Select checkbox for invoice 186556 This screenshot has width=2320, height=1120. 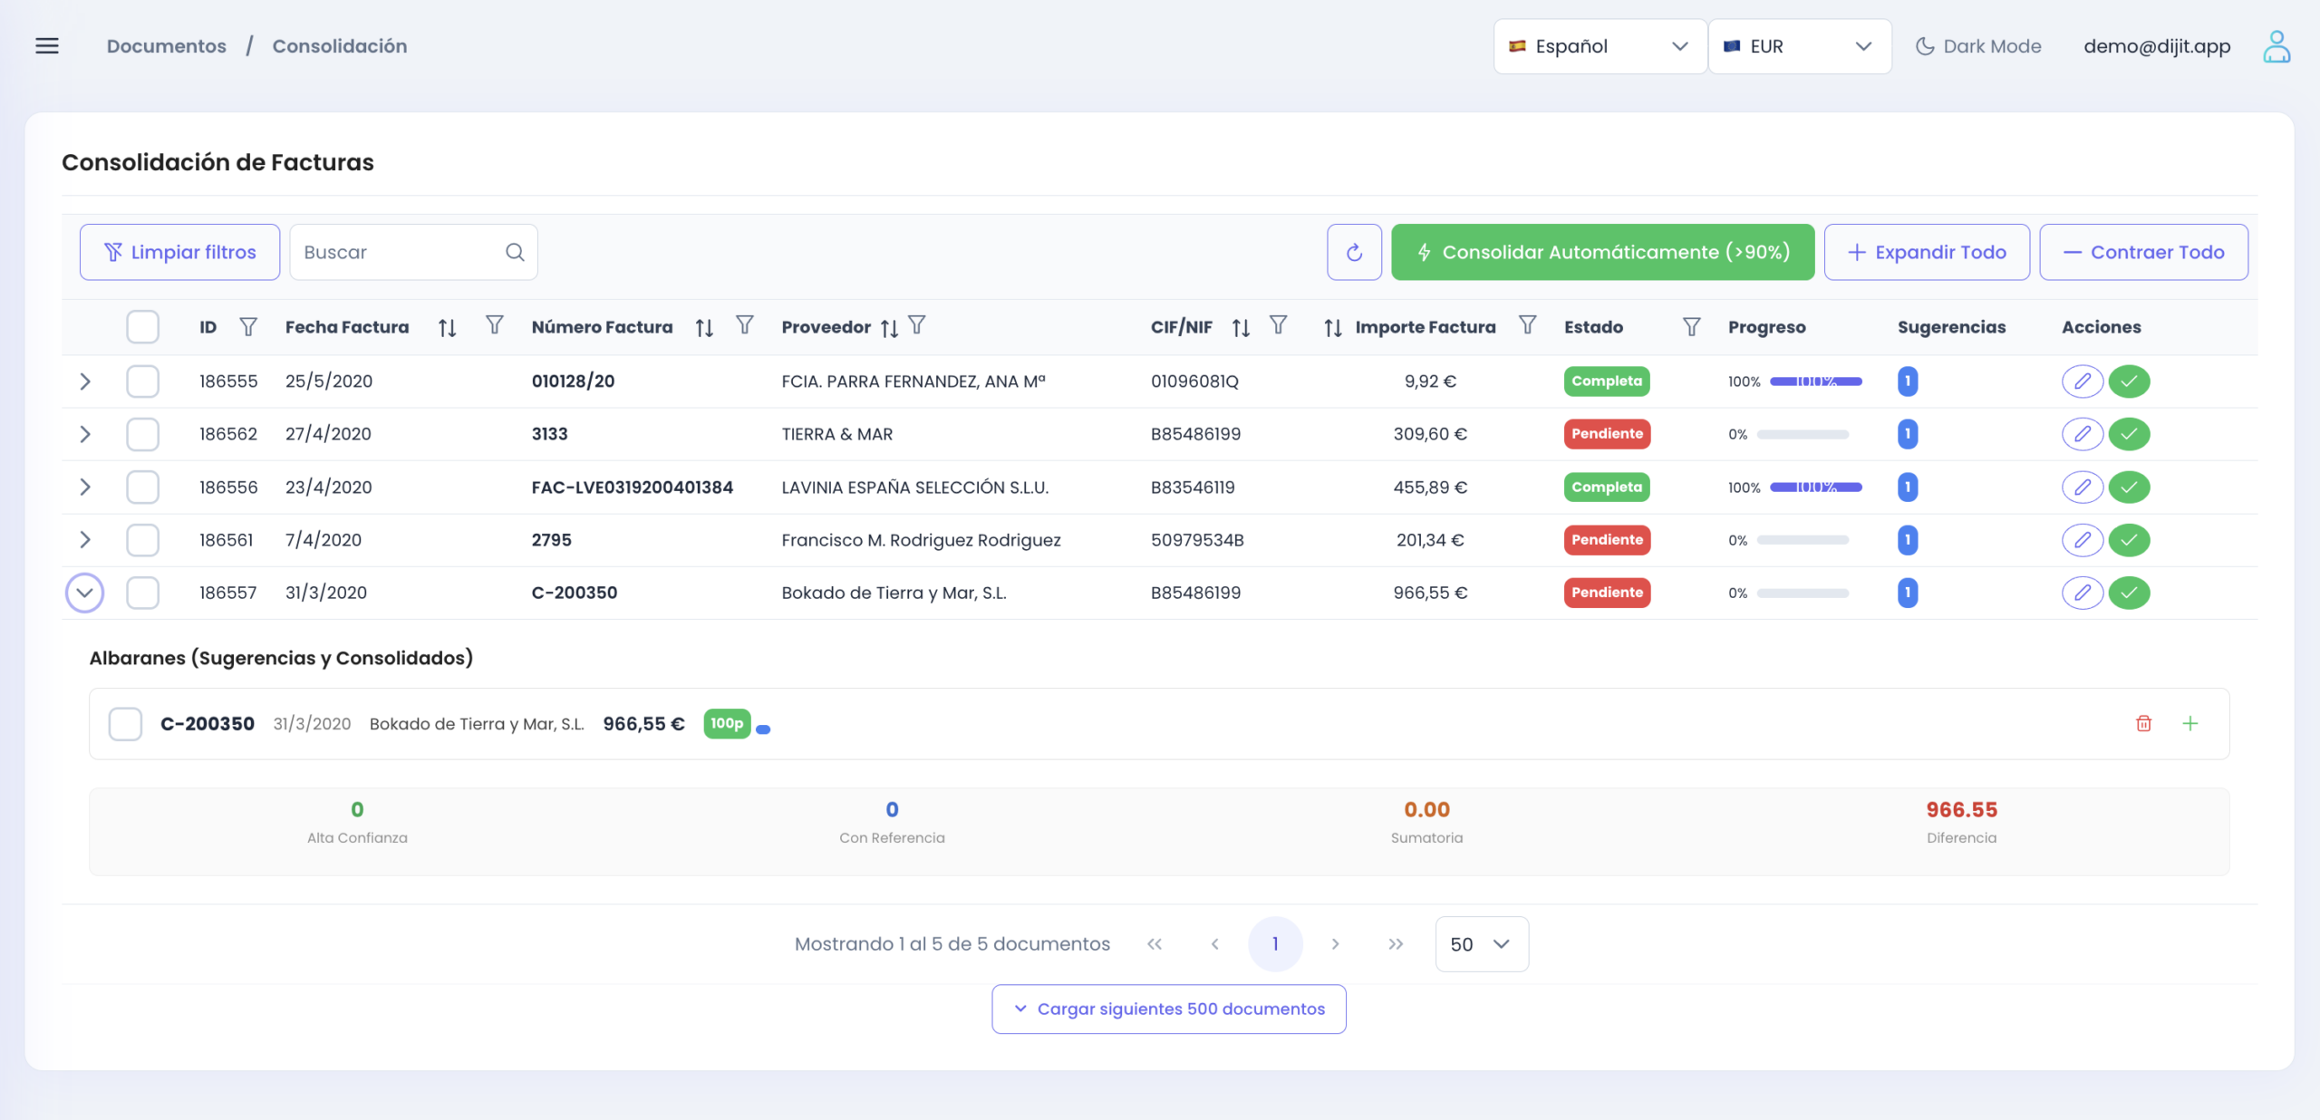[x=142, y=487]
